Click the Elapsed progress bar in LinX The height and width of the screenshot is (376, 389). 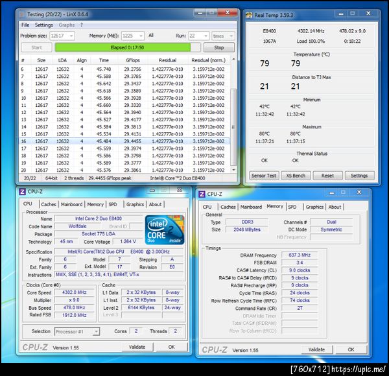[128, 47]
